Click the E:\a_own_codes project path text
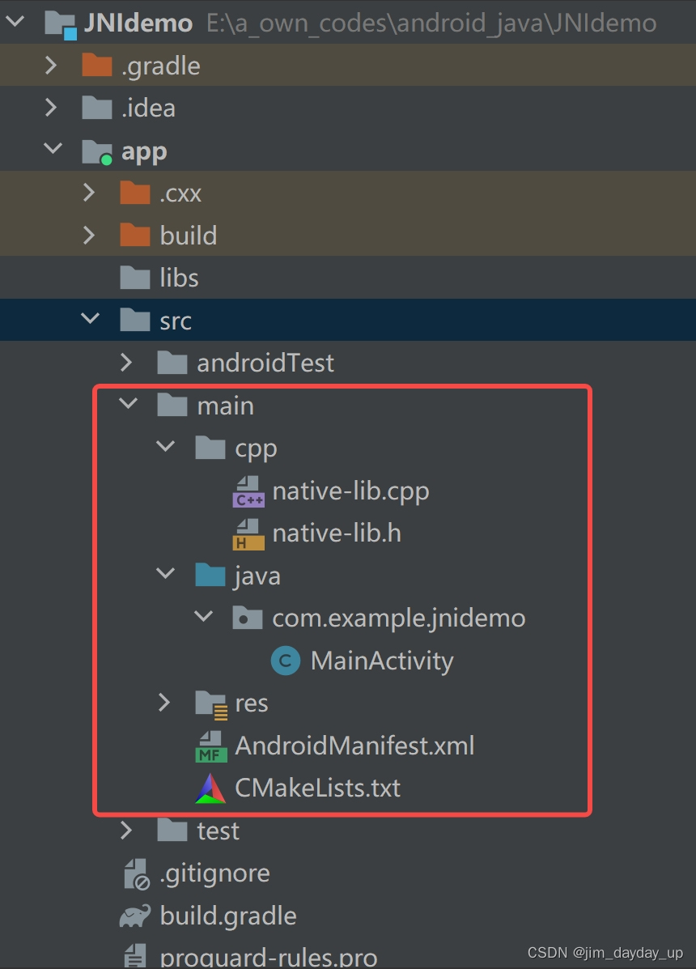This screenshot has height=969, width=696. point(431,24)
